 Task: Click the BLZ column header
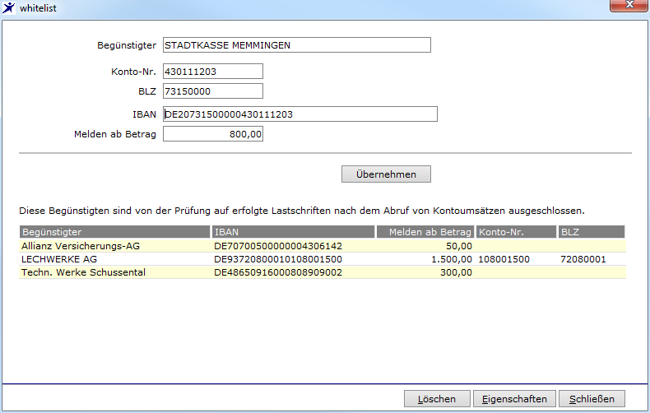coord(592,232)
